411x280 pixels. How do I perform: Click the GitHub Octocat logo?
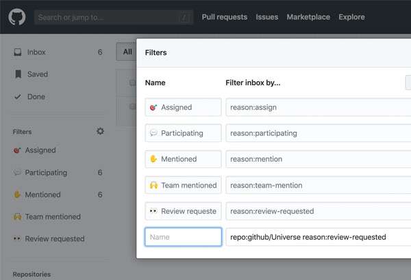pyautogui.click(x=17, y=17)
